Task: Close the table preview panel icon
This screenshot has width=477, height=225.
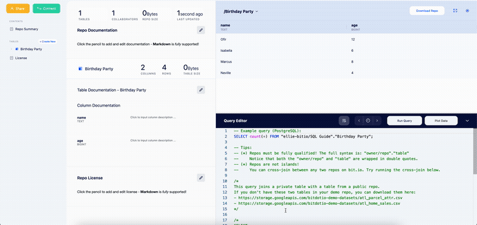Action: [x=467, y=11]
